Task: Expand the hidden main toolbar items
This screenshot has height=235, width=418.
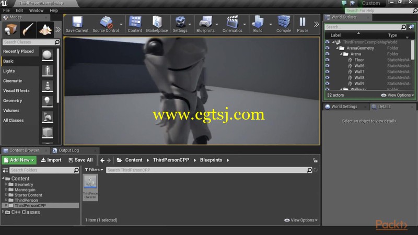Action: point(316,24)
